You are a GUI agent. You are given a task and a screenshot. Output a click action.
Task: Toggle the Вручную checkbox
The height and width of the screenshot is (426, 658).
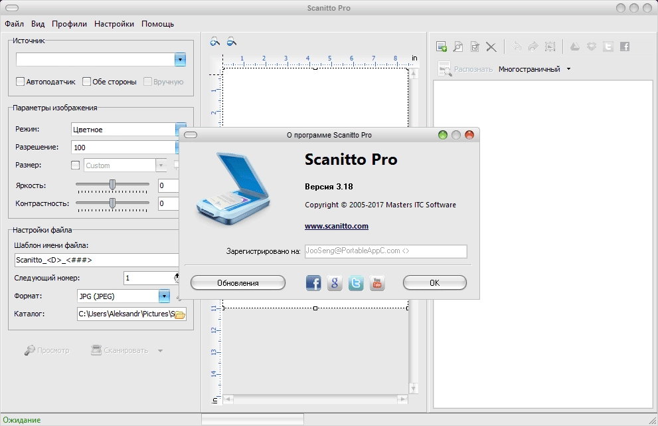point(147,82)
